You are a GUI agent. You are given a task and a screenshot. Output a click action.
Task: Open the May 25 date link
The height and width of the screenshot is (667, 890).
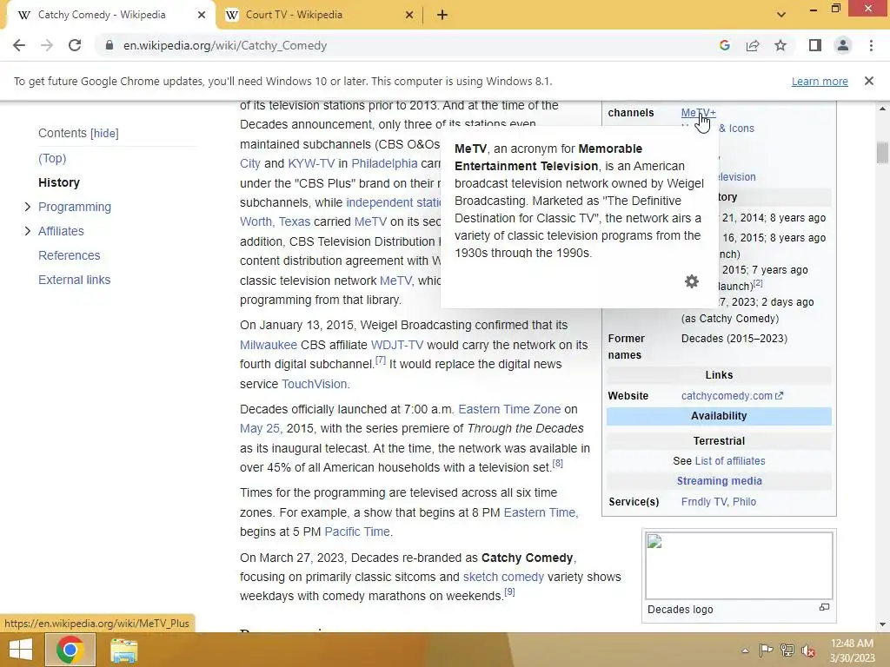260,428
